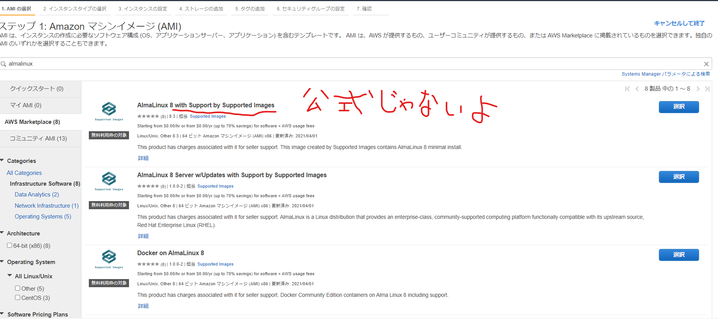Open step 4 ストレージの追加 tab
The image size is (718, 325).
pos(201,9)
